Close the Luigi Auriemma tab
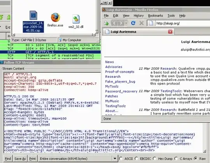 point(170,32)
